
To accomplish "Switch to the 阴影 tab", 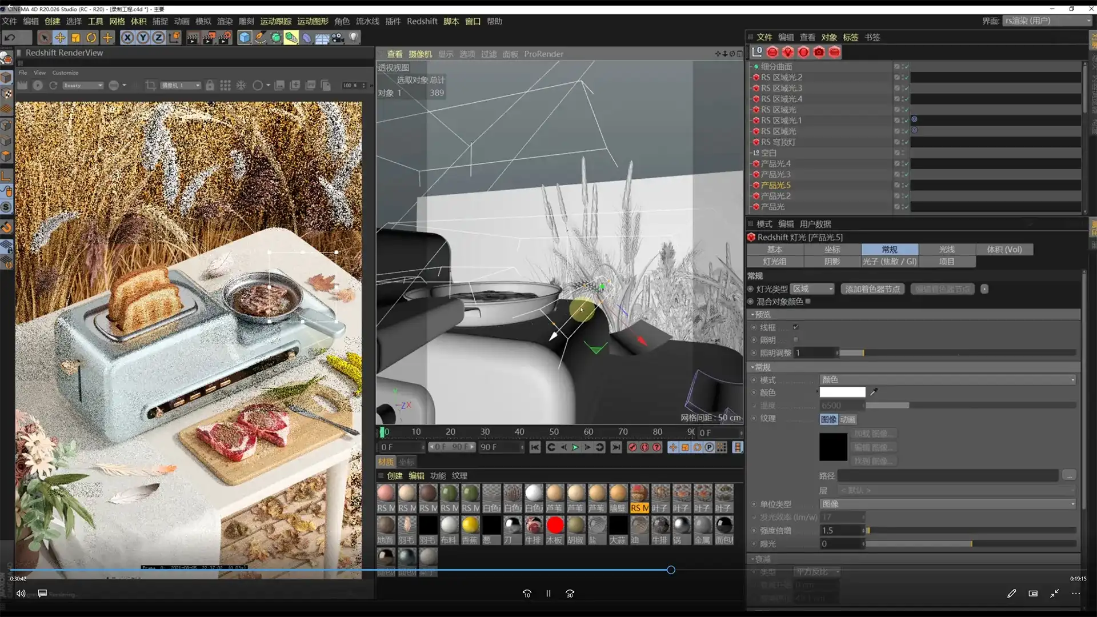I will click(x=832, y=262).
